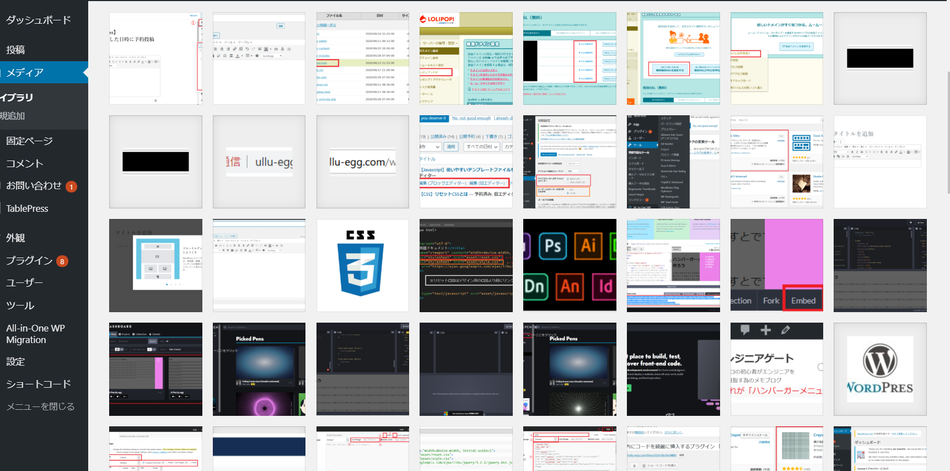Open the WordPress logo image thumbnail
The image size is (950, 471).
pos(879,369)
